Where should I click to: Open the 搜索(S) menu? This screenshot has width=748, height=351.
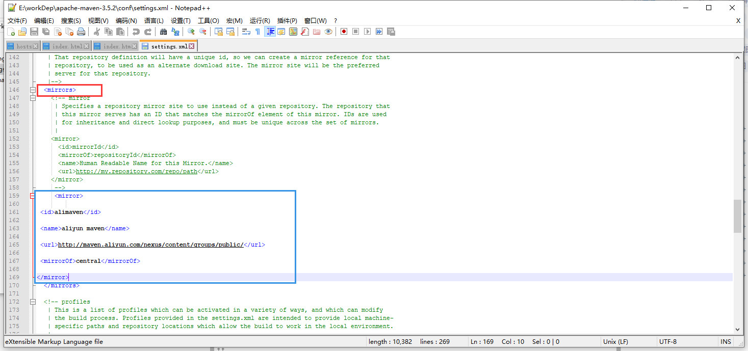click(x=71, y=20)
